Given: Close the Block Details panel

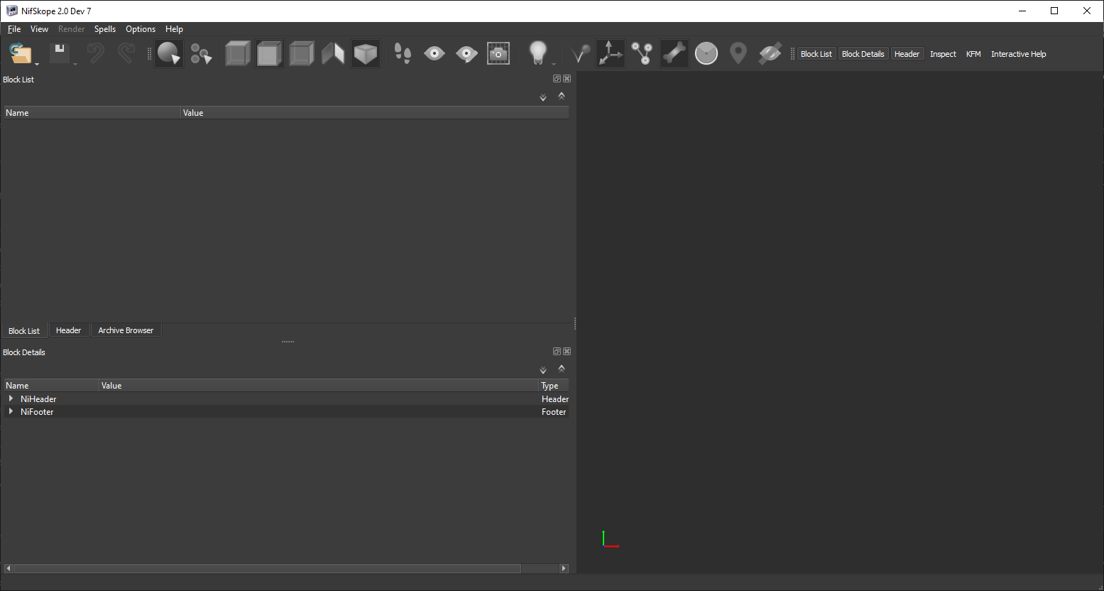Looking at the screenshot, I should point(567,352).
